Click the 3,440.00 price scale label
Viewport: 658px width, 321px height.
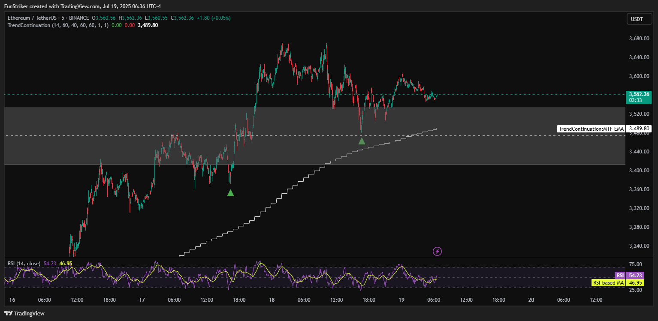(x=639, y=152)
